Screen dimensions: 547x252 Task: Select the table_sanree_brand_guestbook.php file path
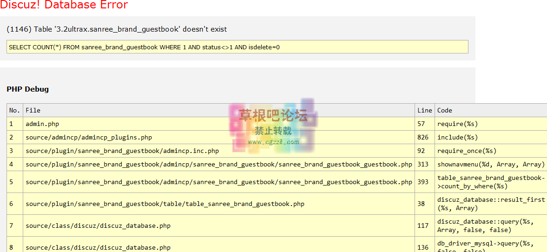coord(165,204)
